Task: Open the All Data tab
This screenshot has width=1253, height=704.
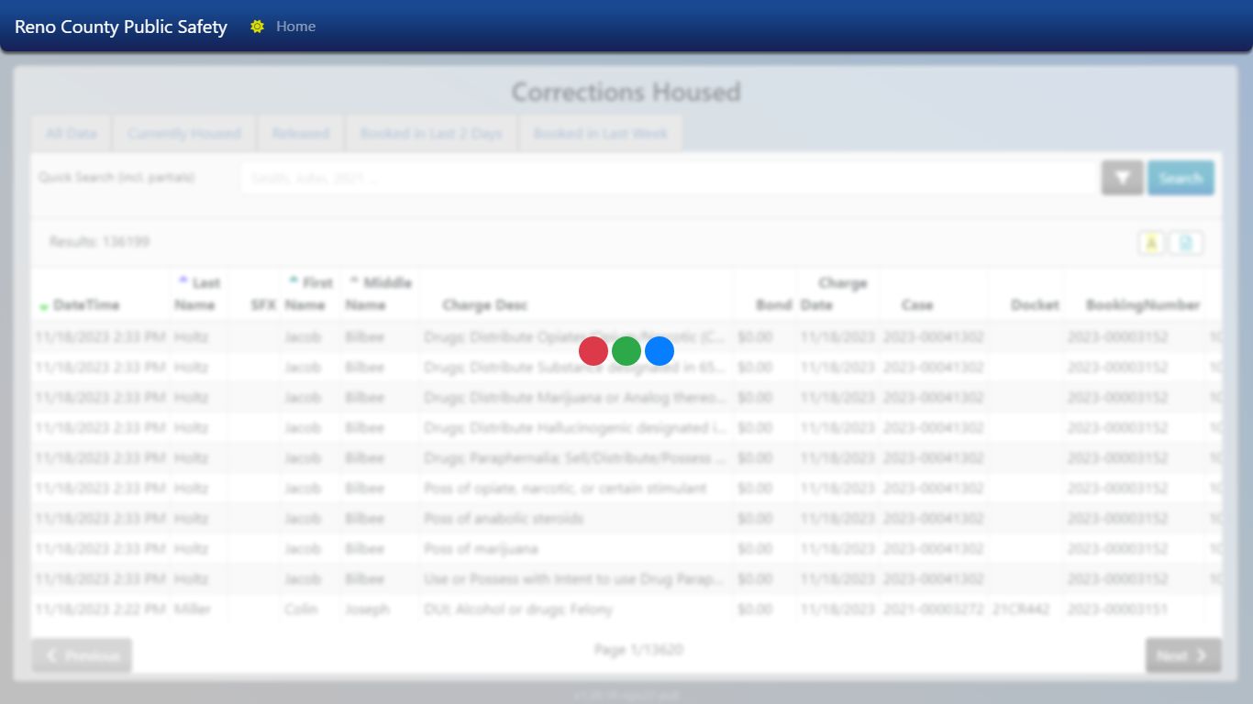Action: coord(71,133)
